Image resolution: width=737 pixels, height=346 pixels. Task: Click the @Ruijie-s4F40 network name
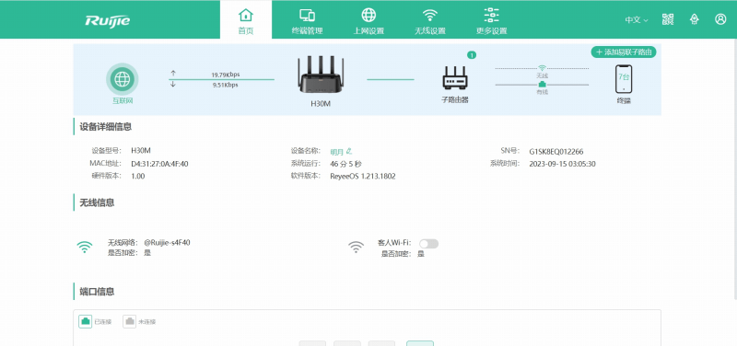(167, 243)
